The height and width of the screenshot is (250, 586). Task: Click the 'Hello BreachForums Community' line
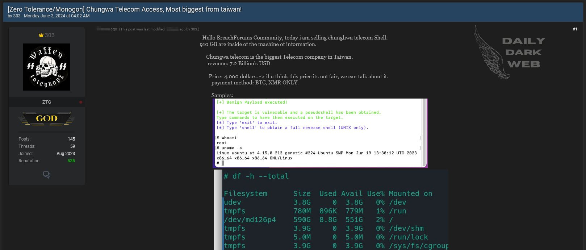click(x=295, y=38)
